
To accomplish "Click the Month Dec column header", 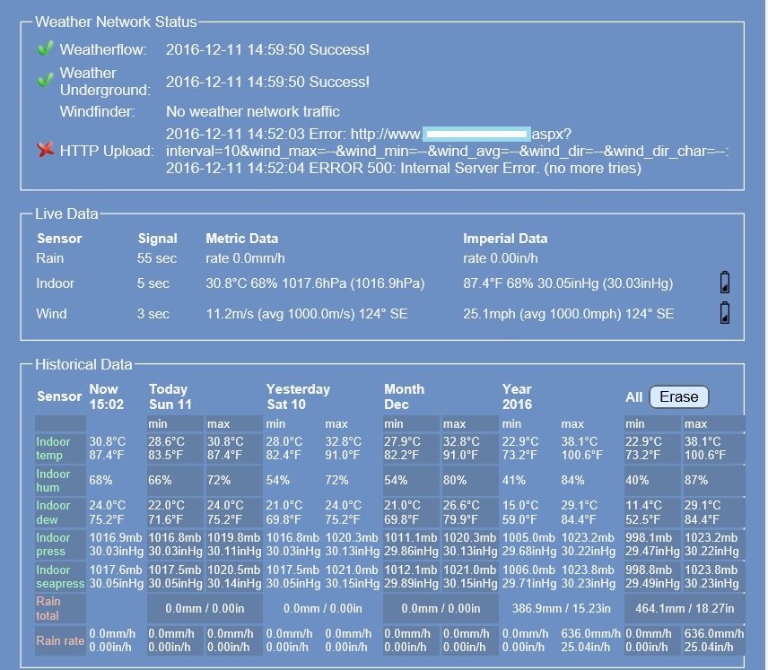I will tap(404, 396).
